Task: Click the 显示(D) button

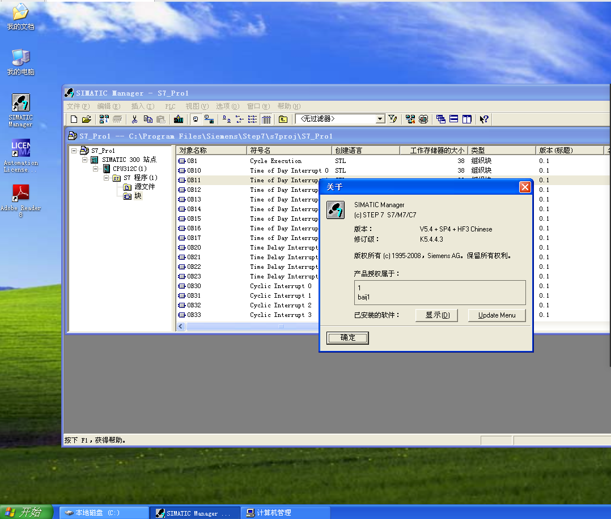Action: click(x=436, y=315)
